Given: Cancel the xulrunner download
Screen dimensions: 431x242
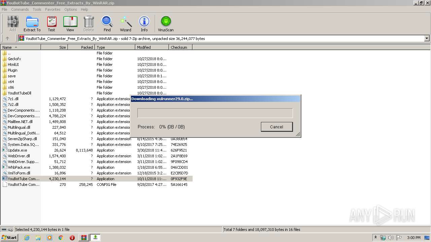Looking at the screenshot, I should 276,127.
